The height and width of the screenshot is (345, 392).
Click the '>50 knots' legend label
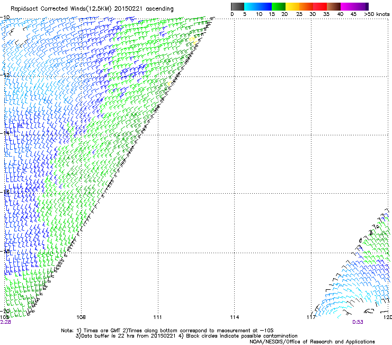click(377, 14)
